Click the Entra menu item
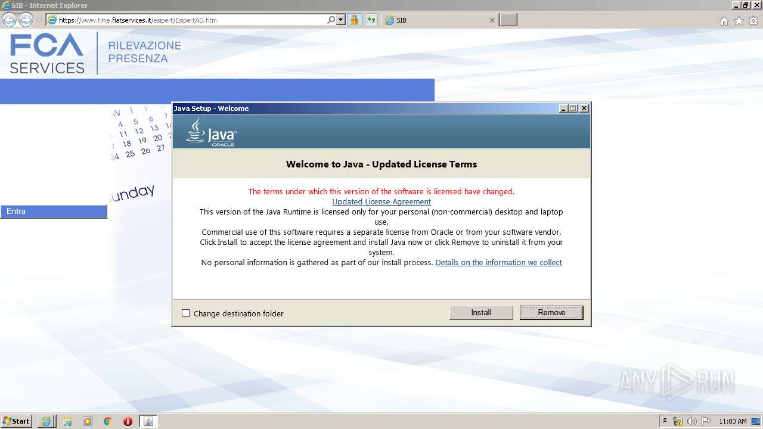This screenshot has height=429, width=763. point(54,212)
